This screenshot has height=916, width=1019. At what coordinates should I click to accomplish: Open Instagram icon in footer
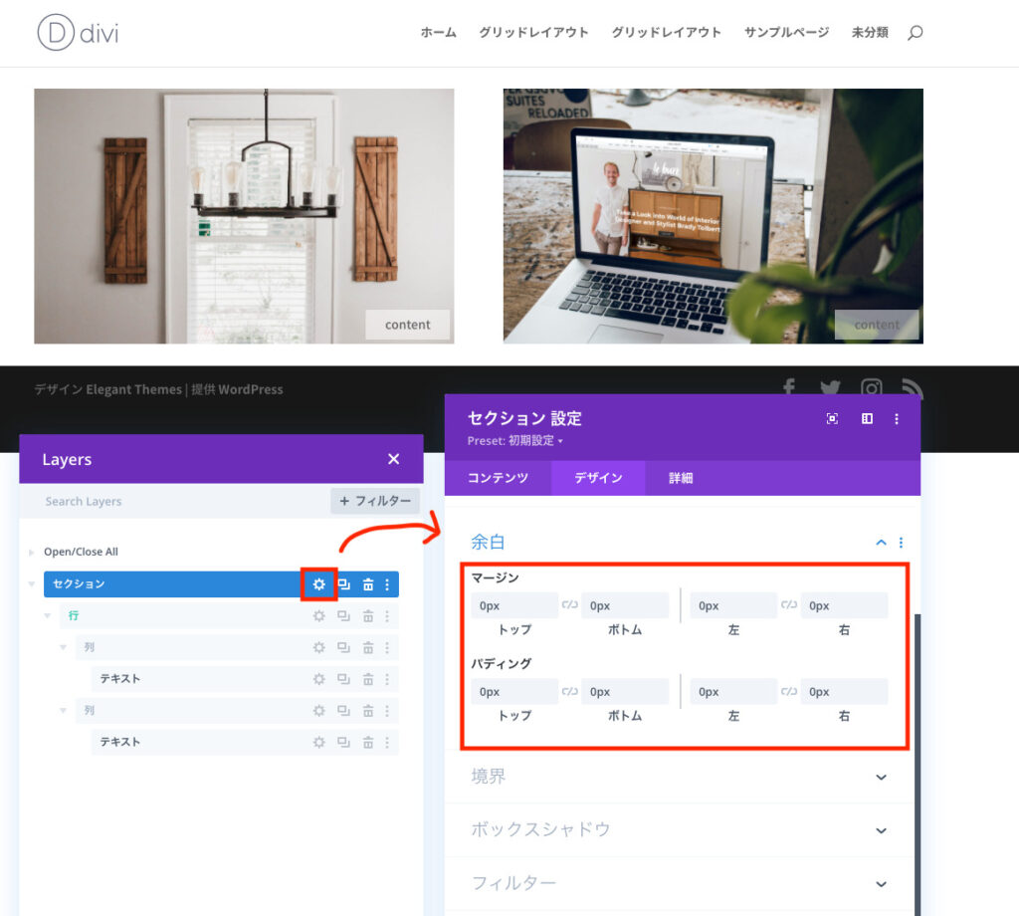(872, 389)
